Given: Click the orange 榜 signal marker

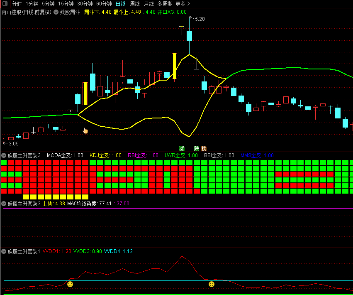Looking at the screenshot, I should (204, 148).
